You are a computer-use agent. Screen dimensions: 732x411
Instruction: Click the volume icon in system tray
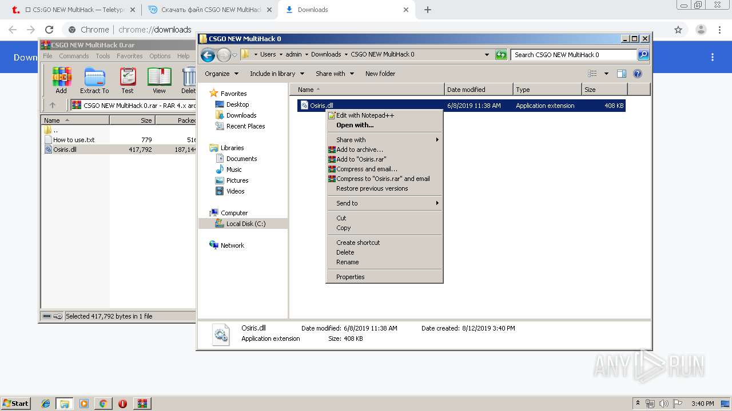coord(663,404)
